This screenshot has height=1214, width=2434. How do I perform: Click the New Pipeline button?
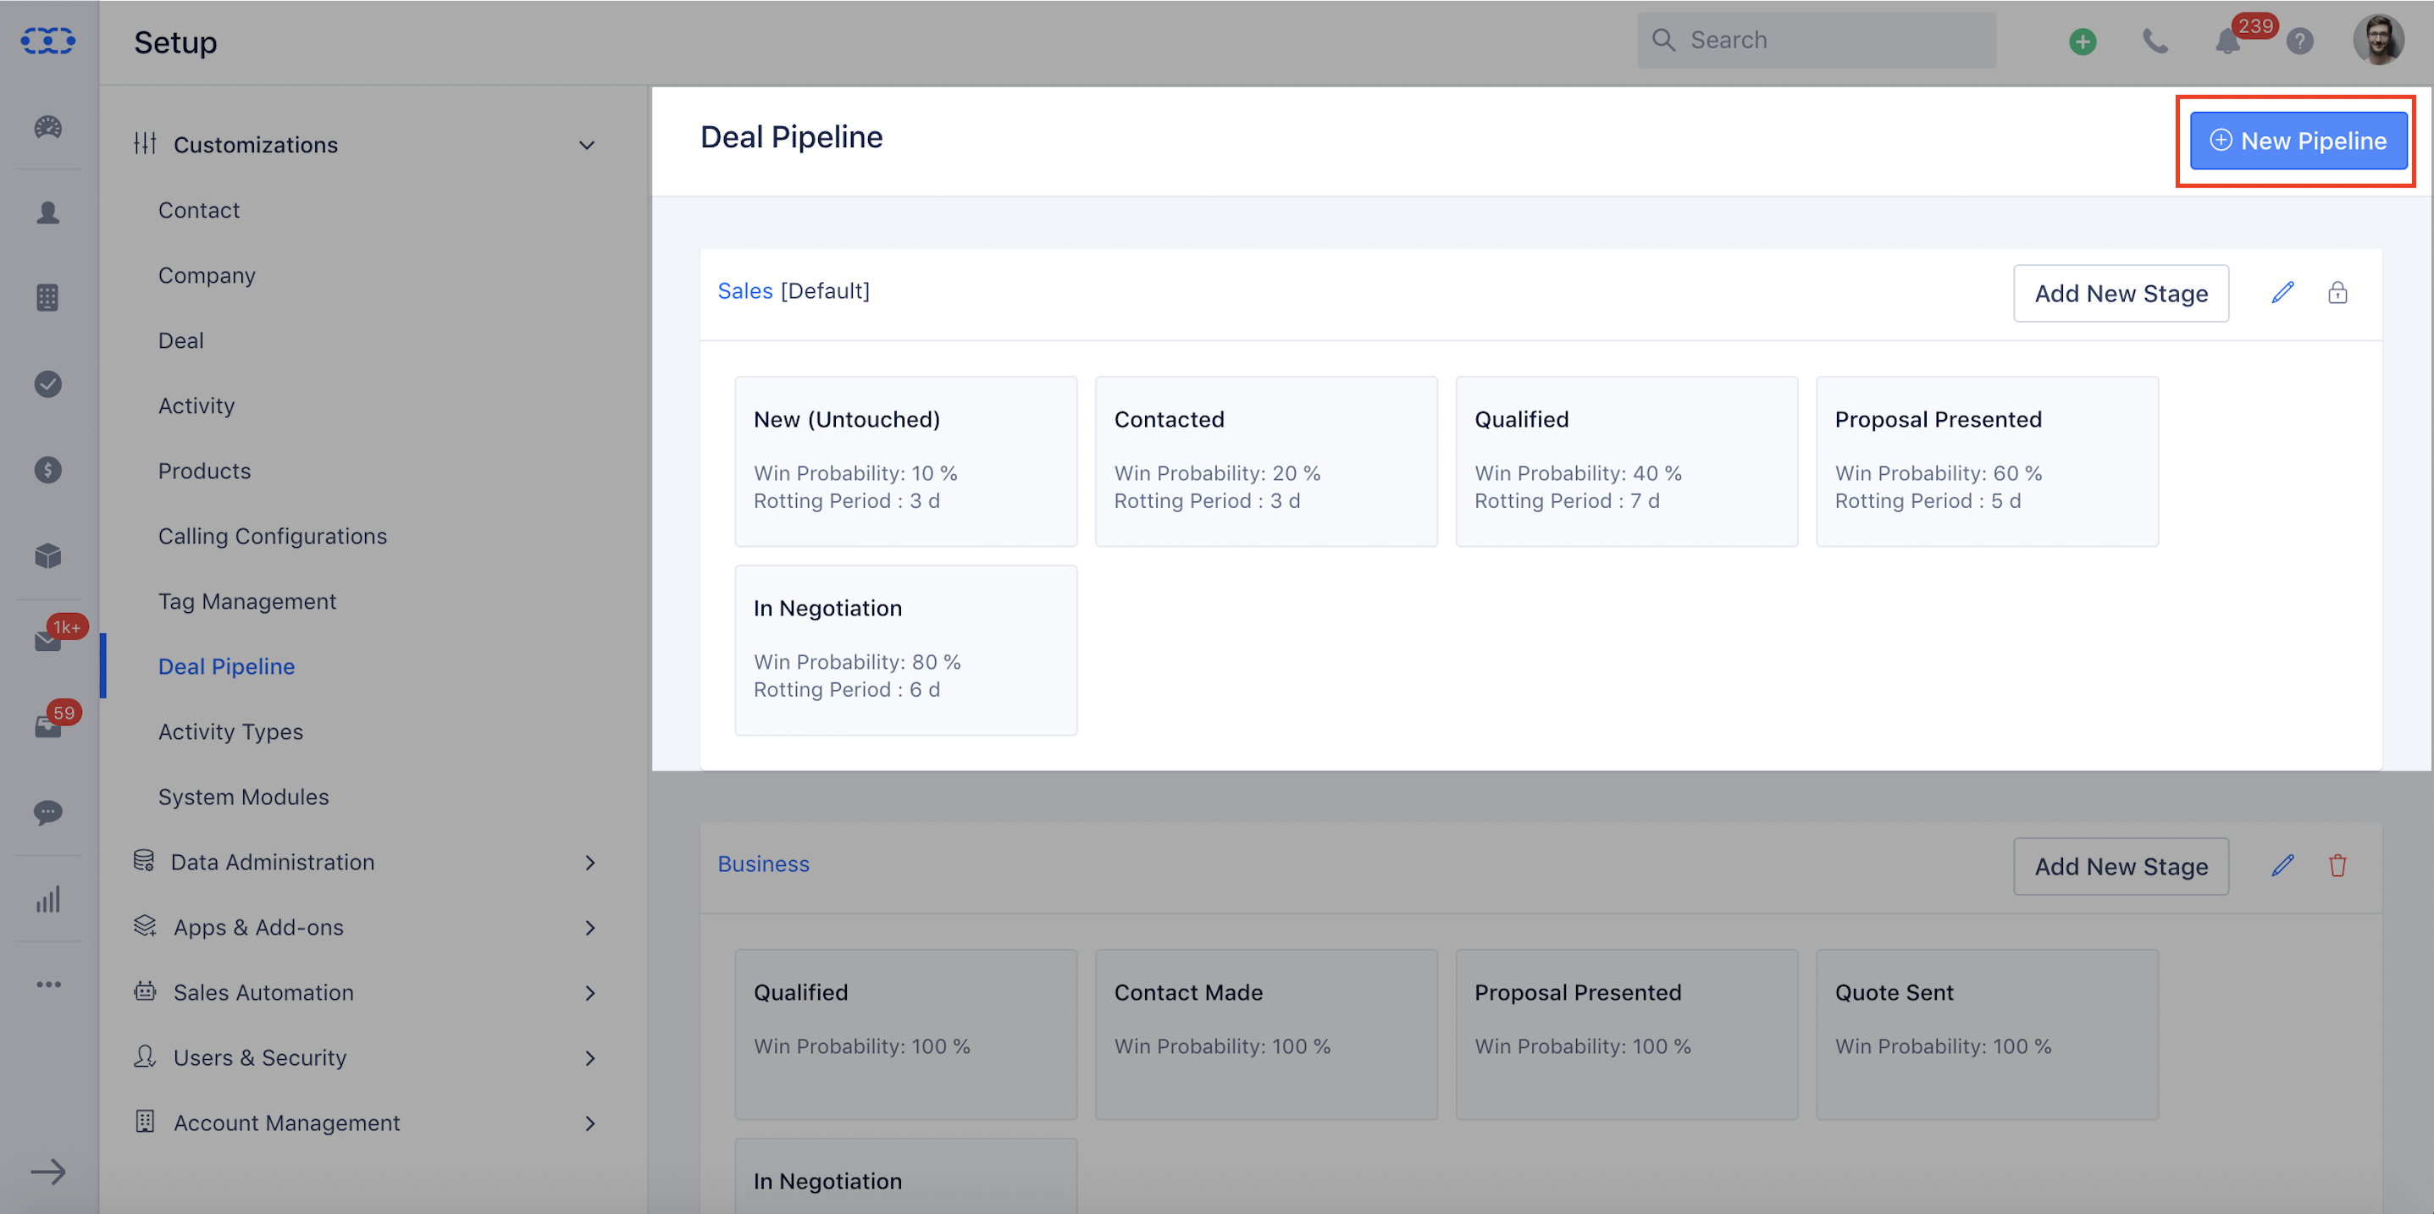[2298, 140]
